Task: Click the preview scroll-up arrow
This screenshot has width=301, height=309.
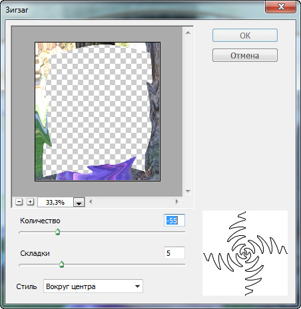Action: tap(188, 33)
